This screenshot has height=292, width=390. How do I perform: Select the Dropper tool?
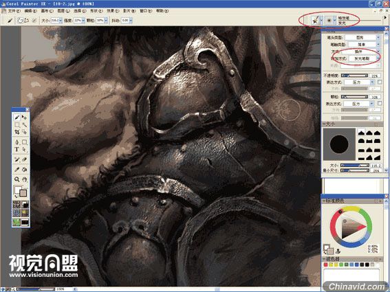[x=17, y=170]
